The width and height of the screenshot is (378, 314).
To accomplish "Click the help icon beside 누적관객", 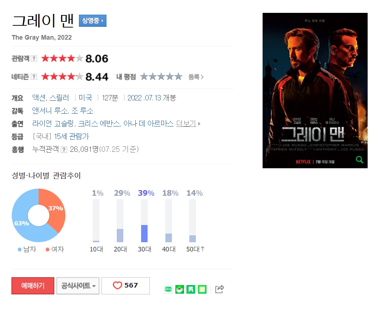I will coord(64,150).
